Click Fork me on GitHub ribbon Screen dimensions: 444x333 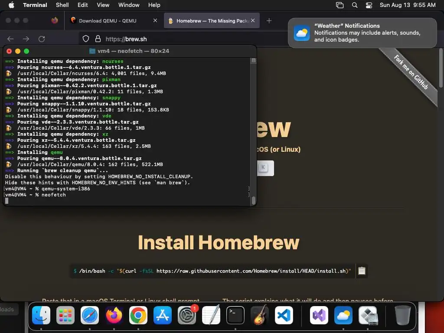[x=411, y=72]
